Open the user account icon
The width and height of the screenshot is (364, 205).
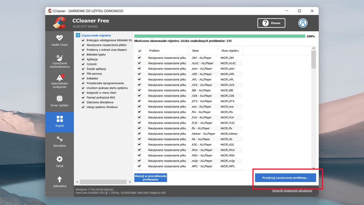(303, 23)
